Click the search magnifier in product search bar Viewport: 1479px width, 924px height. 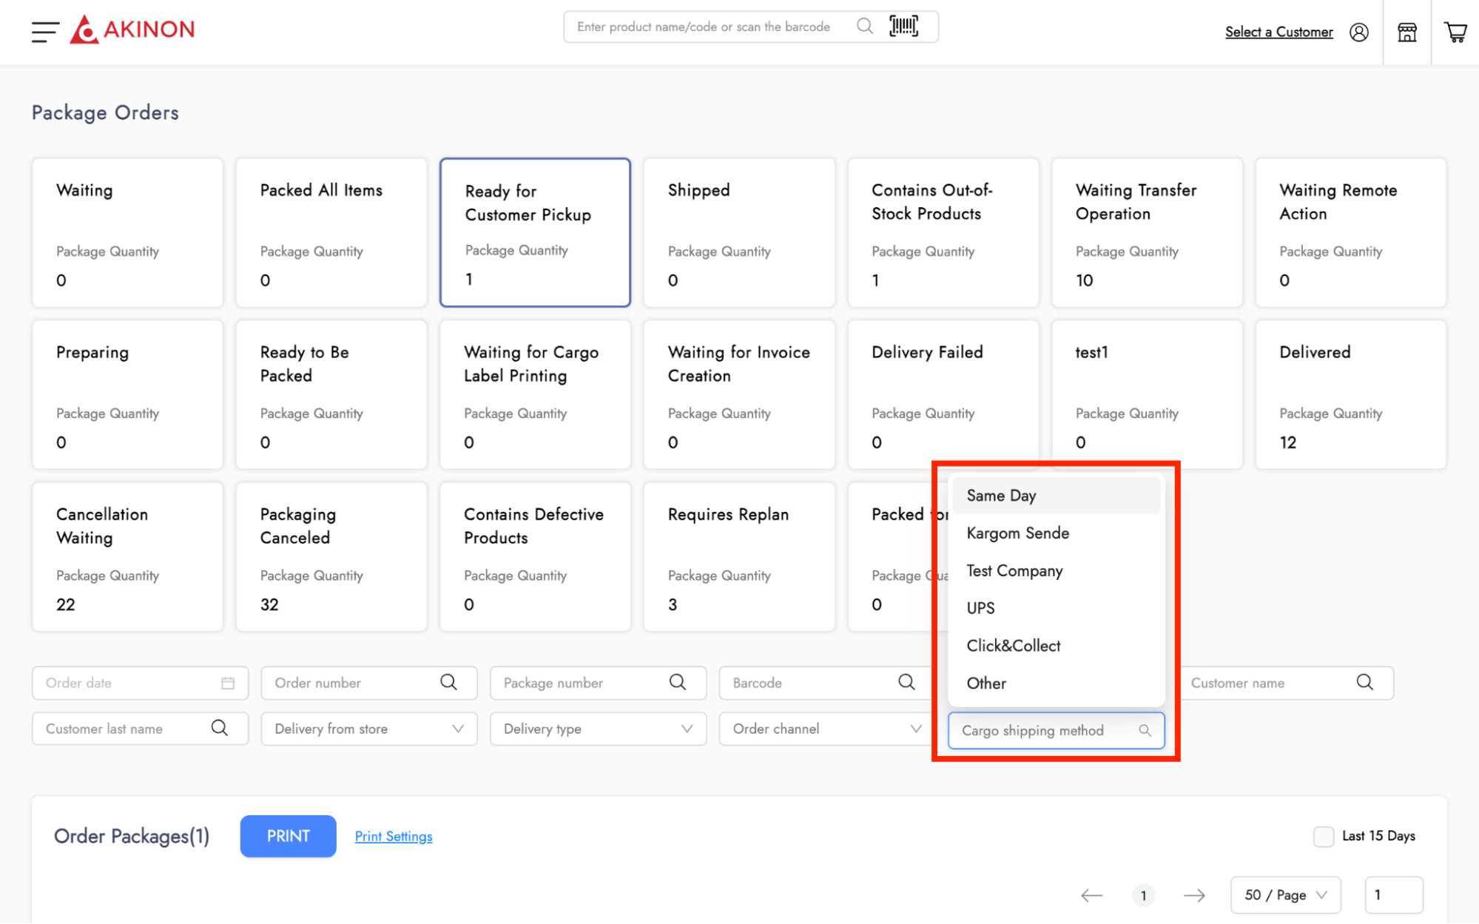[864, 27]
